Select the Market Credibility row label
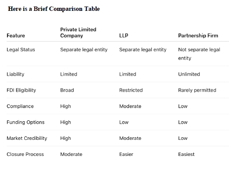 pyautogui.click(x=27, y=138)
